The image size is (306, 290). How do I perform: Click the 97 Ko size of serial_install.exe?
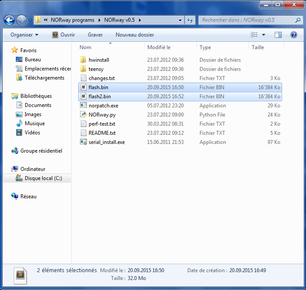(x=273, y=142)
